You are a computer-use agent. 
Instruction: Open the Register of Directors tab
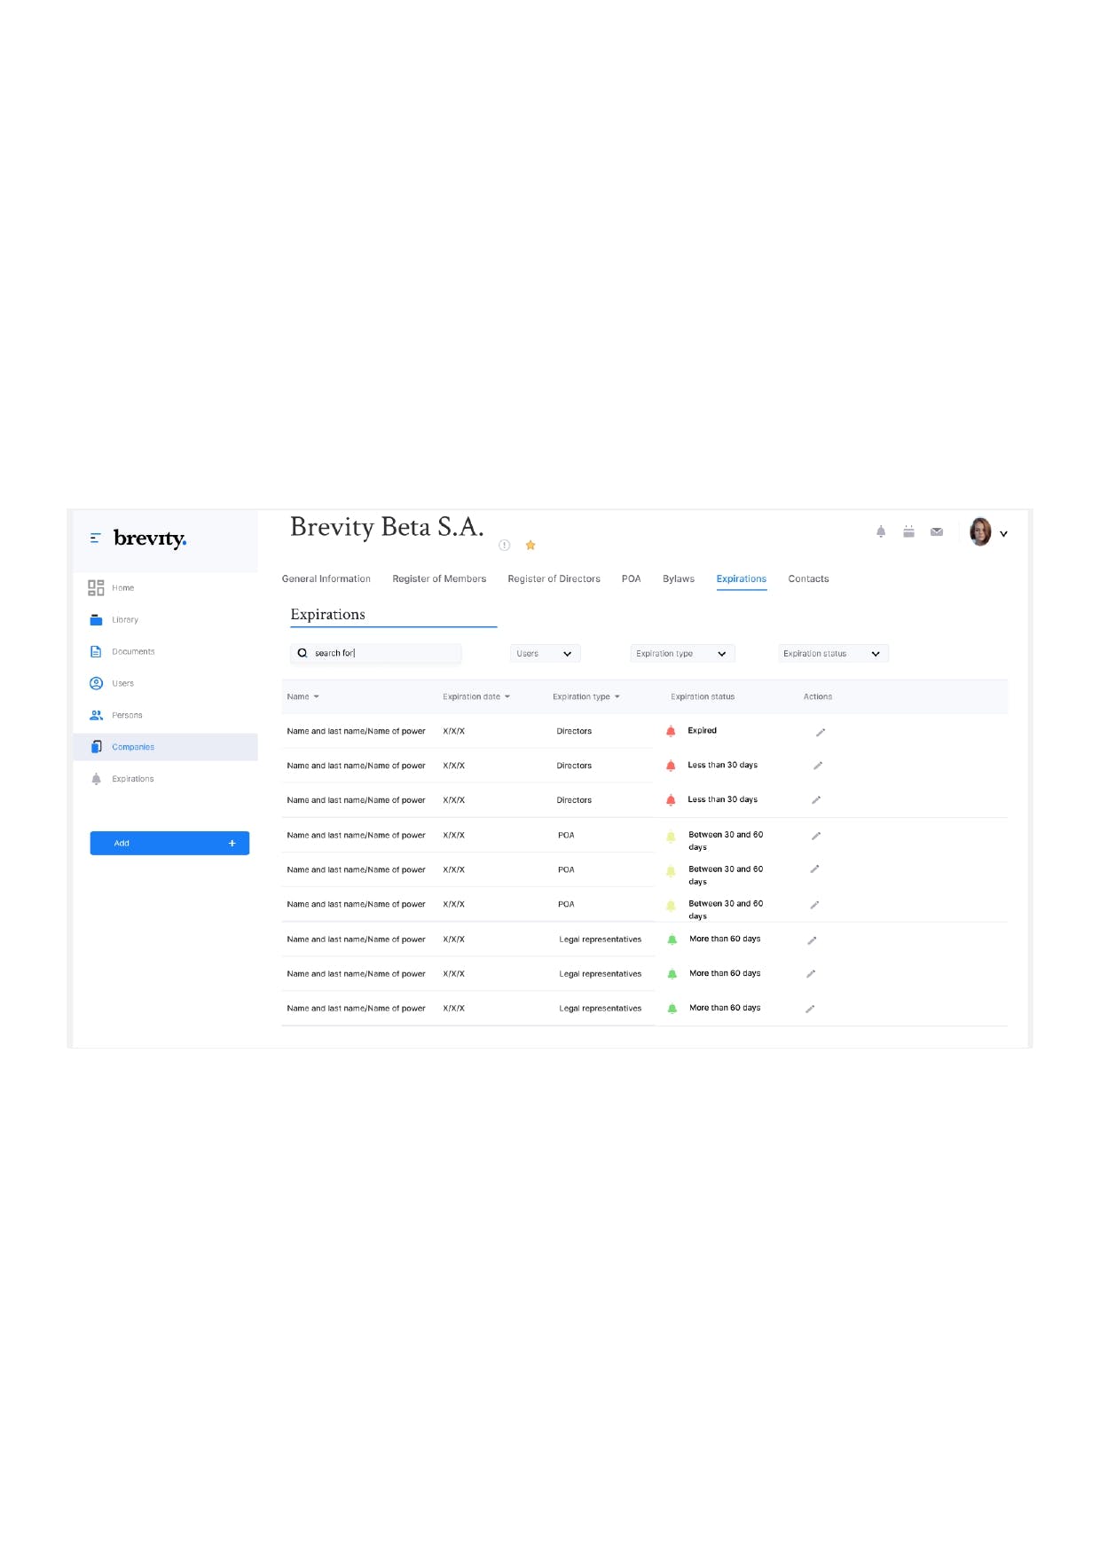click(554, 578)
